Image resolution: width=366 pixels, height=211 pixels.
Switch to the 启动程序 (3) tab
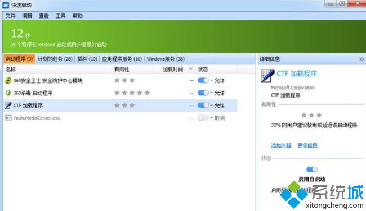click(19, 59)
